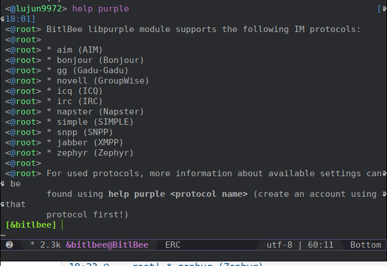Click the continuation arrow before 'be'
387x266 pixels.
click(x=4, y=184)
